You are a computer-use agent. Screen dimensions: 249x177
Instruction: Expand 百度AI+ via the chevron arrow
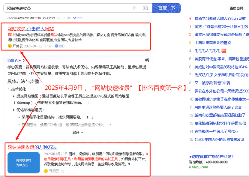[x=24, y=60]
